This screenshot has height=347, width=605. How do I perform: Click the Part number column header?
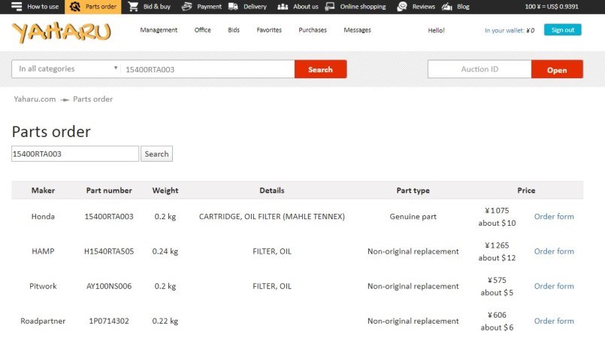(x=109, y=190)
